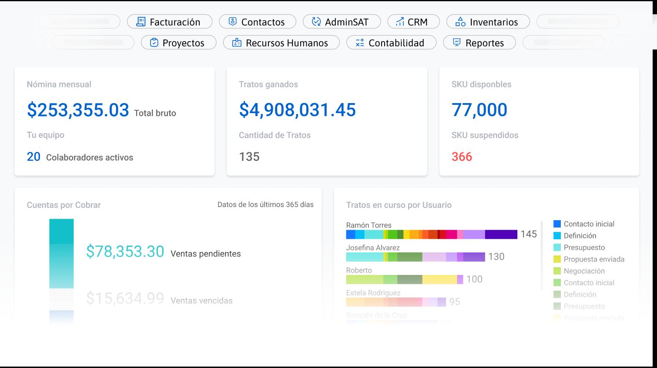Click the $253,355.03 payroll total
This screenshot has width=657, height=368.
click(78, 110)
